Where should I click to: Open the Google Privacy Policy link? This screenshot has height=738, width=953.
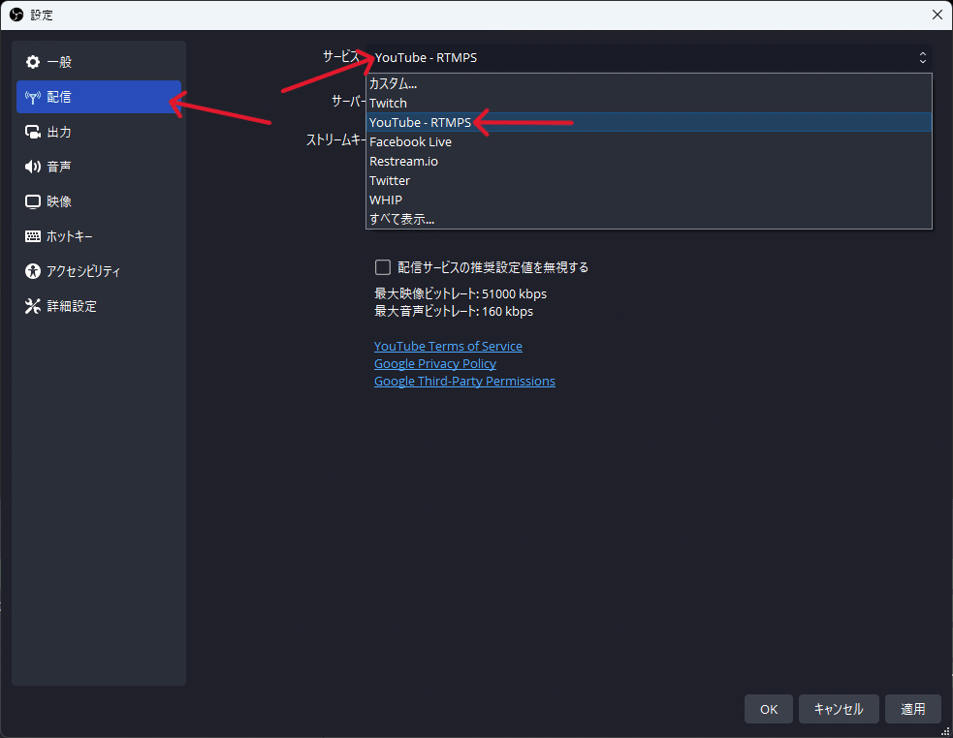(x=435, y=364)
